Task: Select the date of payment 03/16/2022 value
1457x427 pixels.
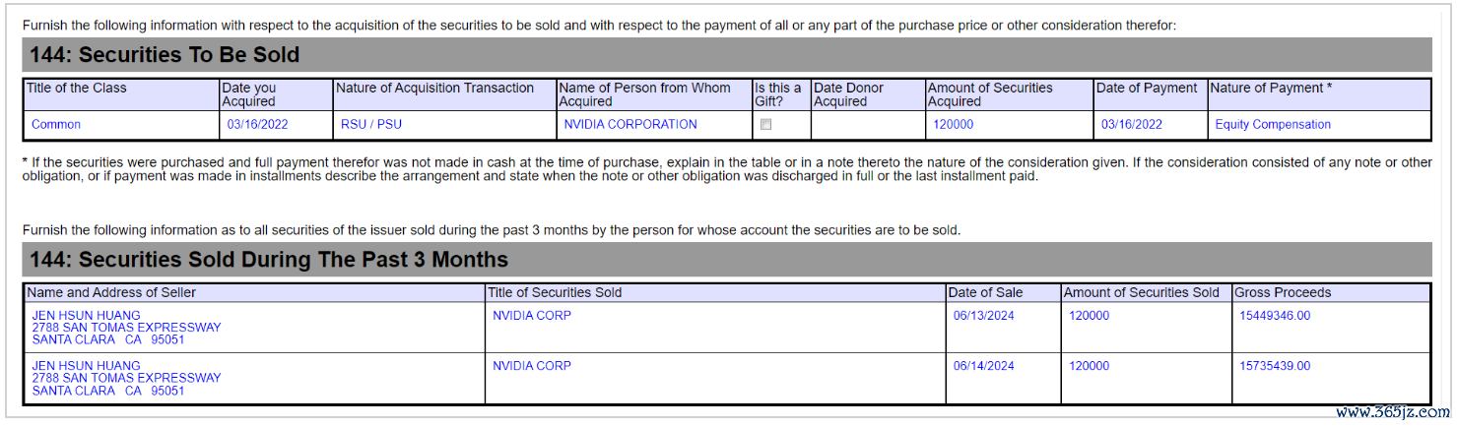Action: (x=1132, y=125)
